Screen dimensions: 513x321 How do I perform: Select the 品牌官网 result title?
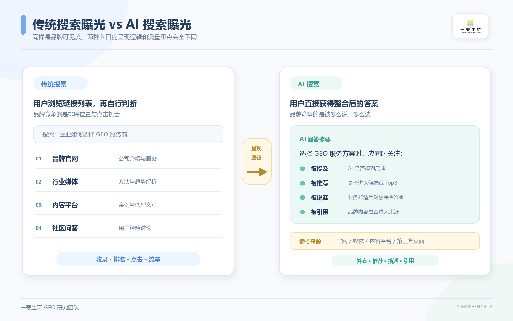point(65,159)
